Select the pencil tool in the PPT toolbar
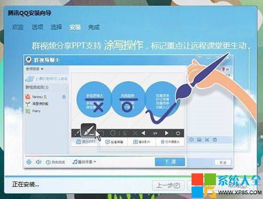 click(x=77, y=133)
